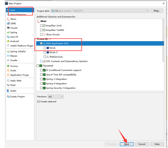The width and height of the screenshot is (168, 148).
Task: Tick the Struts 2 checkbox
Action: point(45,52)
